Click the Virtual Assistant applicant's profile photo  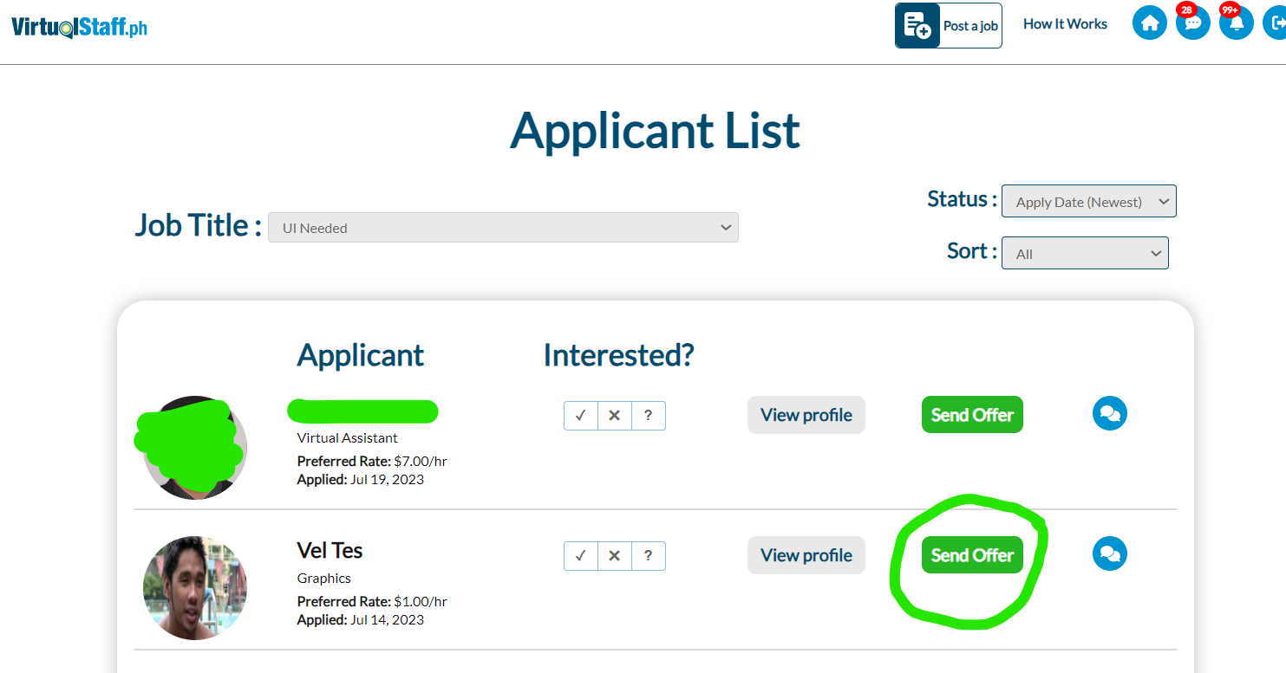tap(195, 448)
